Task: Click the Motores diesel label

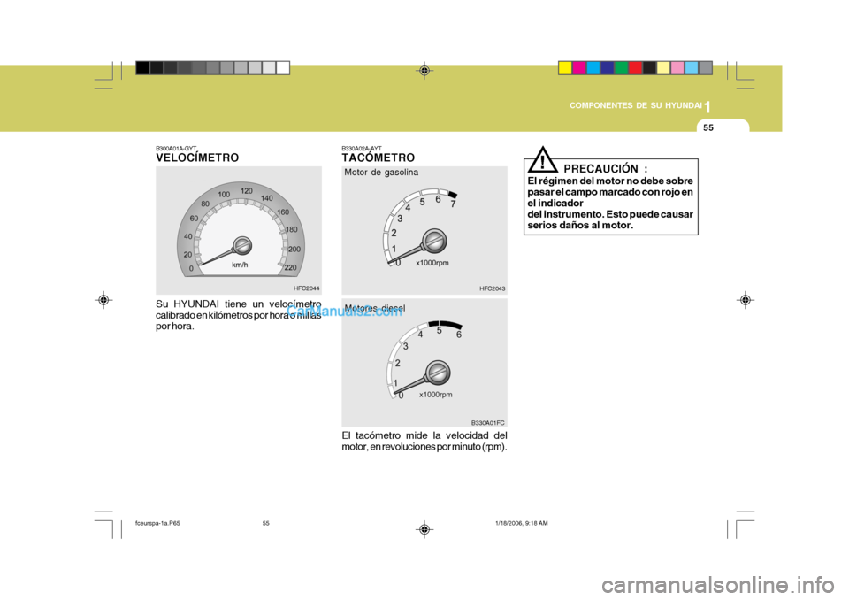Action: tap(375, 308)
